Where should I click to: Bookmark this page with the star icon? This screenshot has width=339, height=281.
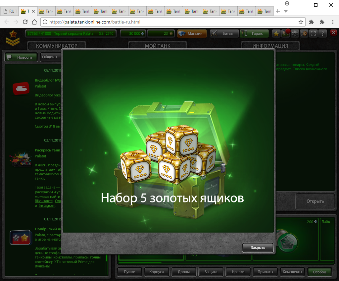pyautogui.click(x=301, y=22)
